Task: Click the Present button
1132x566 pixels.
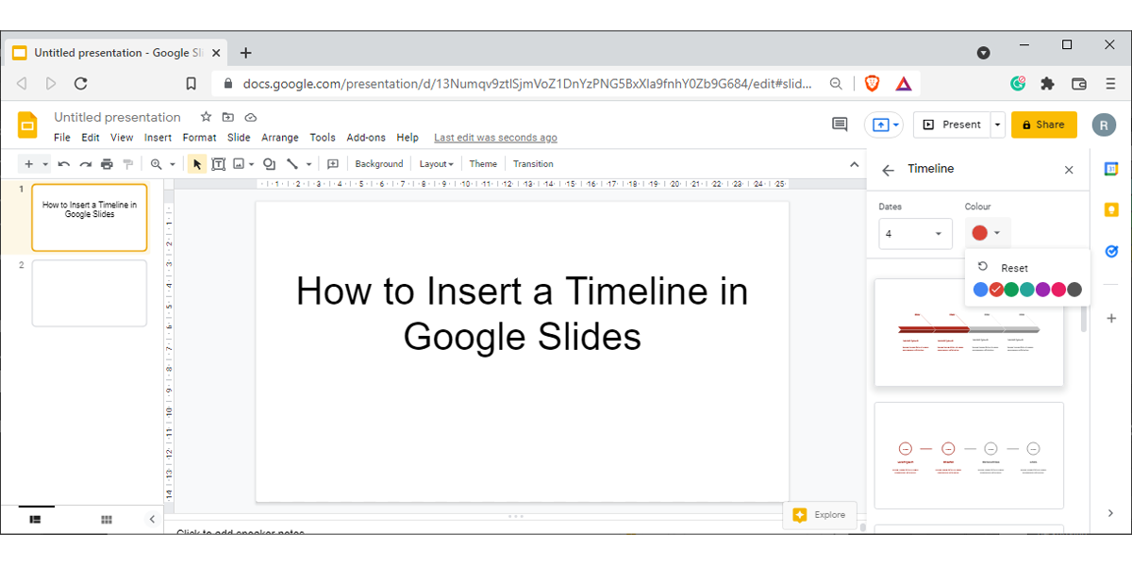Action: [x=951, y=125]
